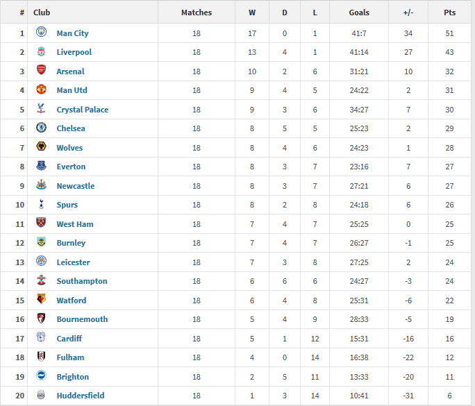Click the Liverpool club crest icon

pos(41,52)
